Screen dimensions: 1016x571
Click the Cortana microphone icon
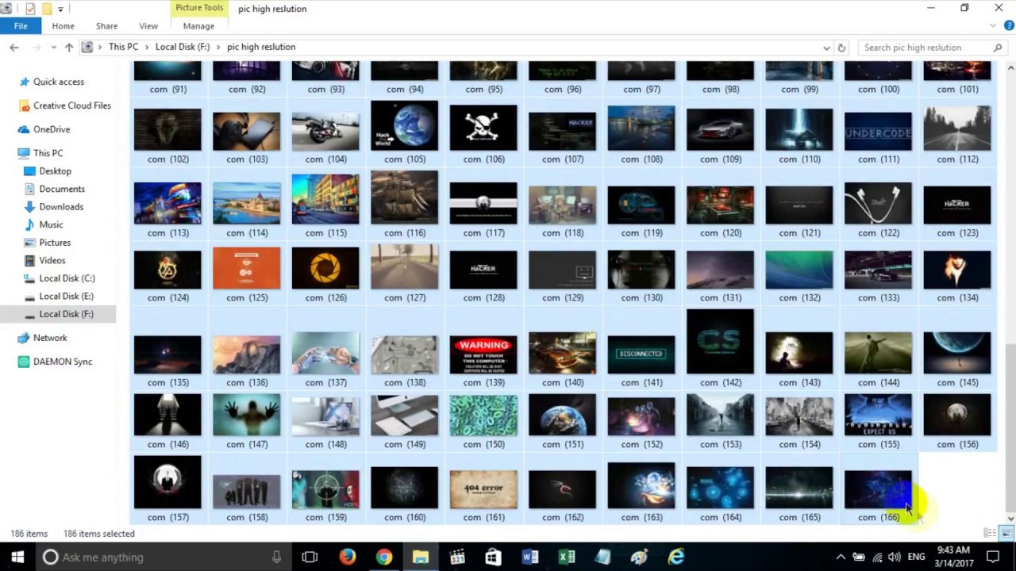[x=276, y=557]
